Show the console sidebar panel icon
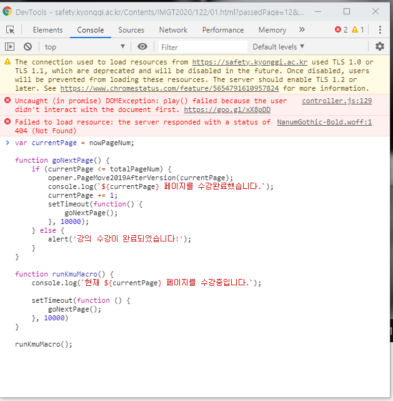Viewport: 393px width, 401px height. tap(10, 47)
